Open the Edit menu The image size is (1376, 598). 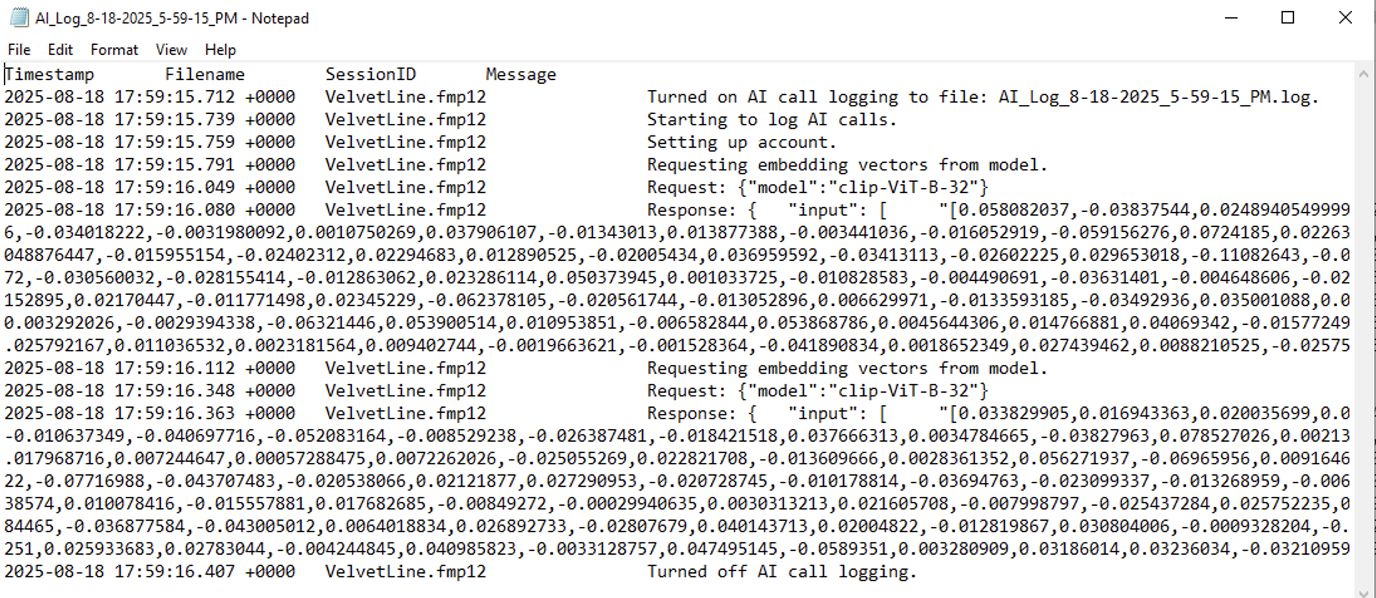60,50
